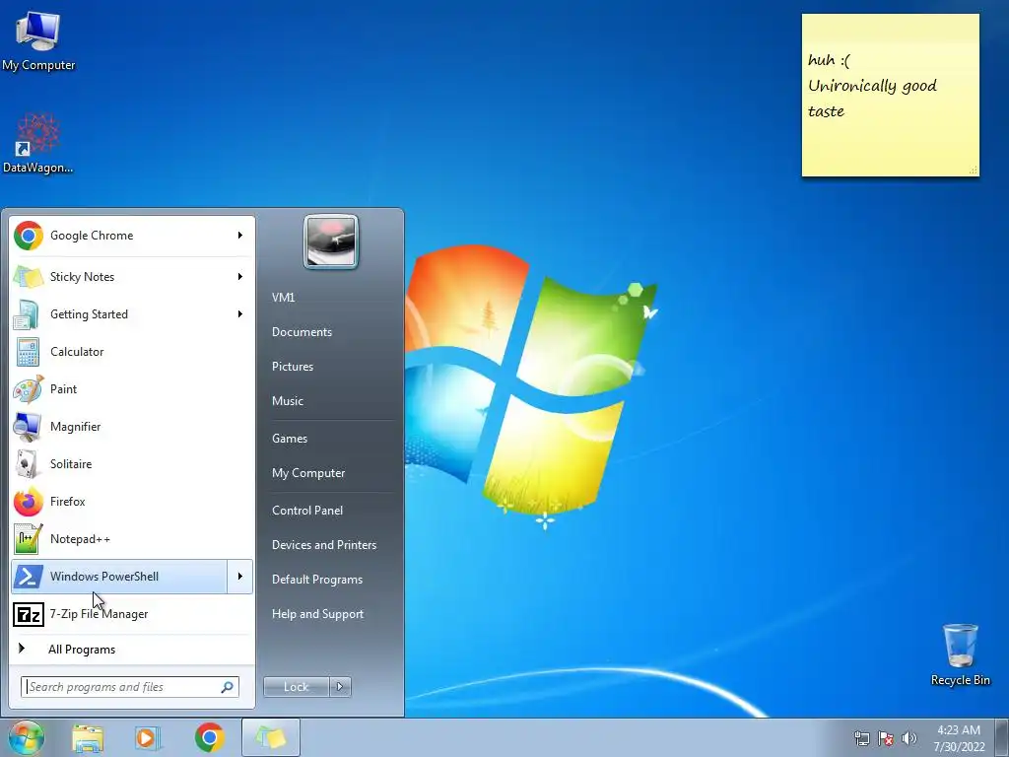Open My Computer in Start menu right pane
Image resolution: width=1009 pixels, height=757 pixels.
(x=308, y=473)
